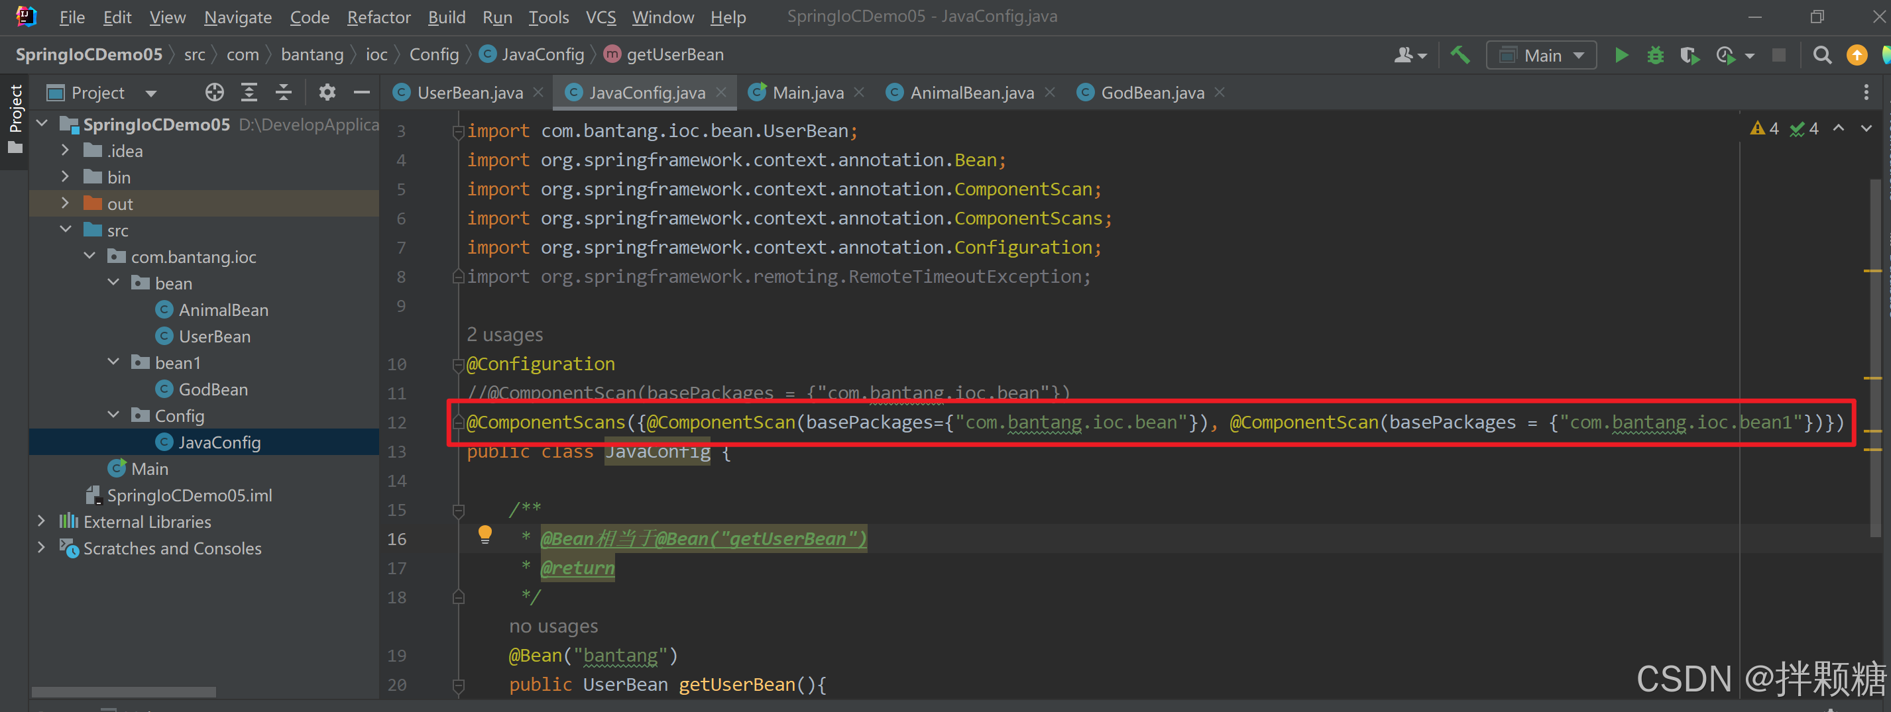Select Opened File crosshair icon in Project panel
The height and width of the screenshot is (712, 1891).
click(214, 92)
